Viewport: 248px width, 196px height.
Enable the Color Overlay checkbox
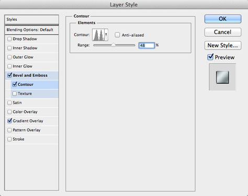[x=9, y=112]
